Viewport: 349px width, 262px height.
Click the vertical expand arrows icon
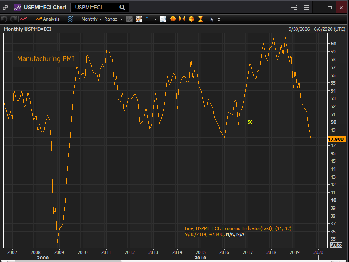click(191, 19)
